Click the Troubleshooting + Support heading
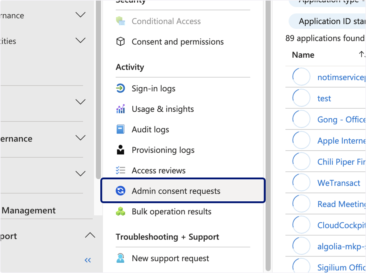Image resolution: width=366 pixels, height=273 pixels. (167, 237)
